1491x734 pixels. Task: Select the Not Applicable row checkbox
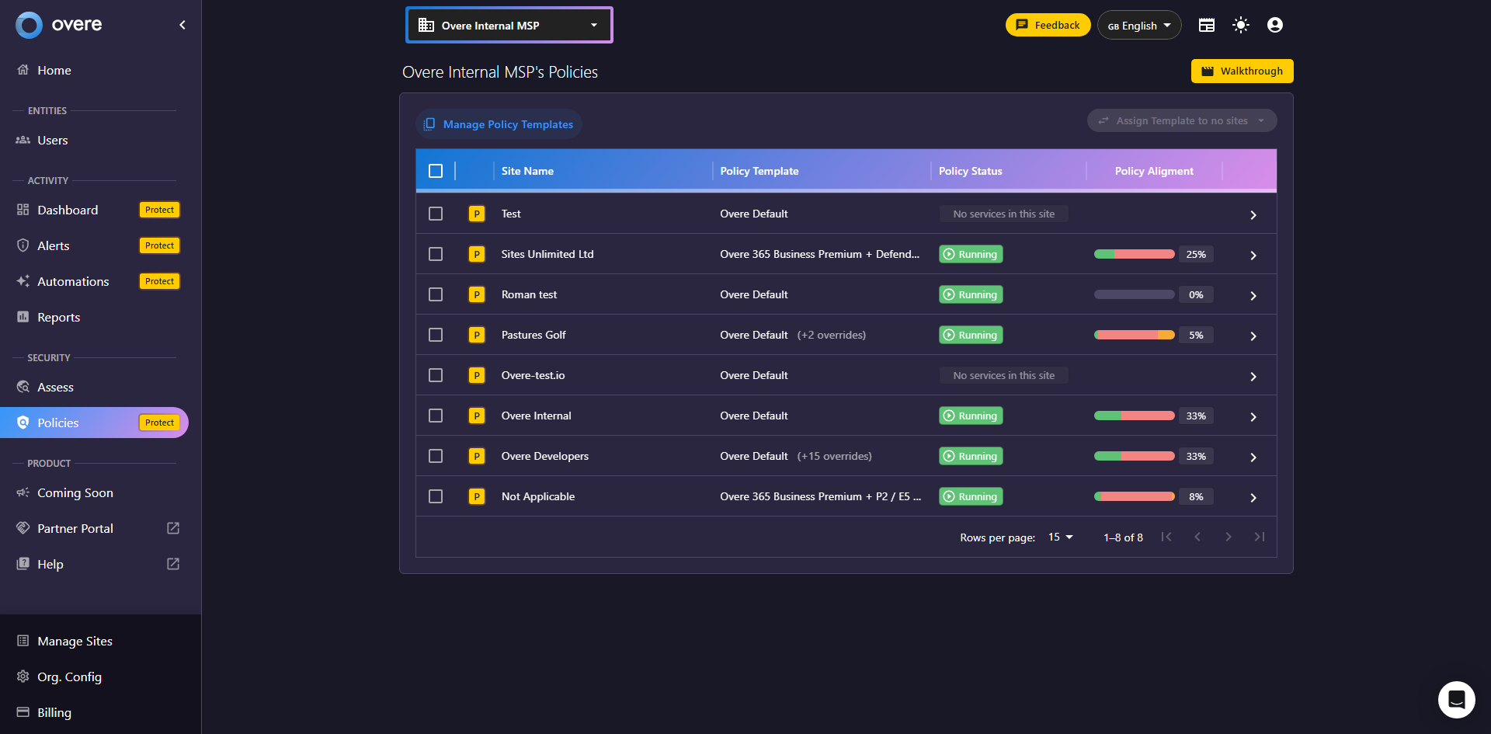point(436,496)
